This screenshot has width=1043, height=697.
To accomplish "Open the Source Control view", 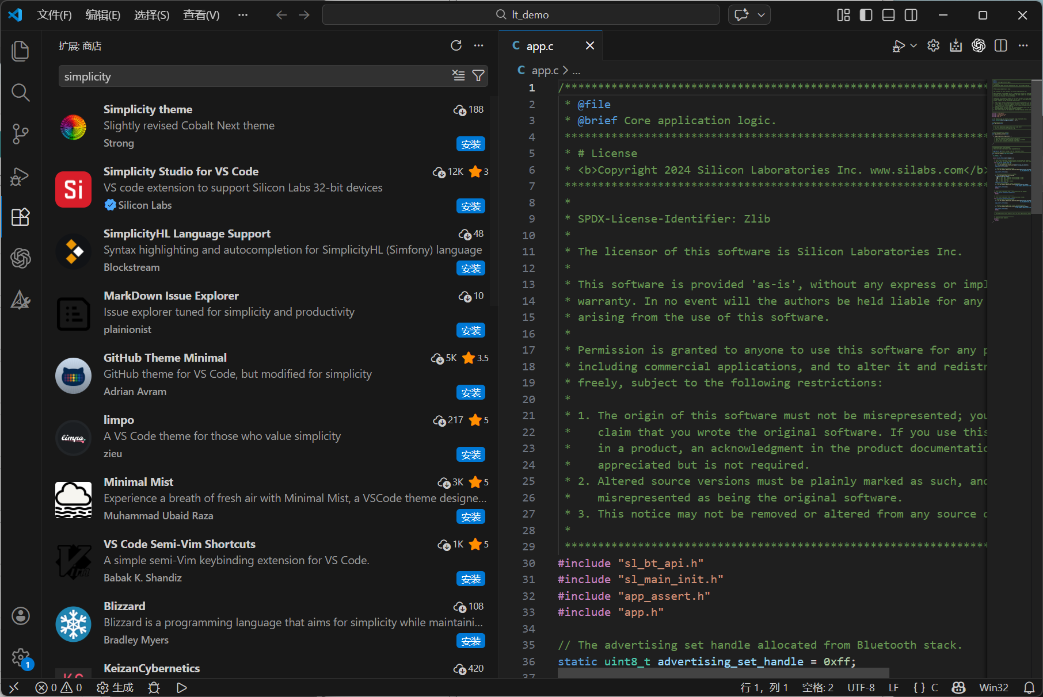I will tap(21, 134).
